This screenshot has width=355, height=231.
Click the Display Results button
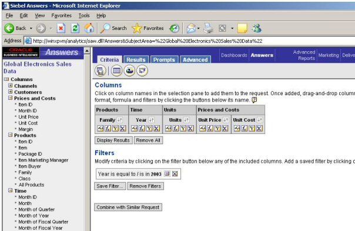[113, 140]
